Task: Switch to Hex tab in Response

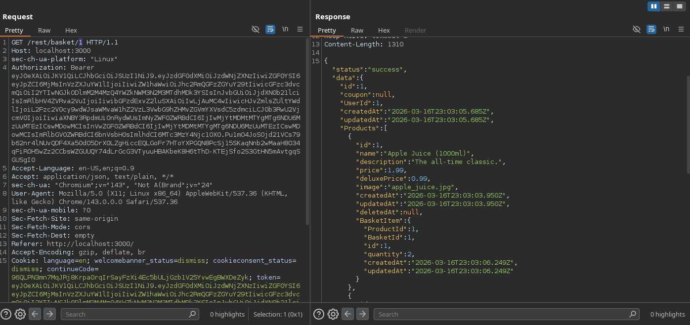Action: [x=384, y=30]
